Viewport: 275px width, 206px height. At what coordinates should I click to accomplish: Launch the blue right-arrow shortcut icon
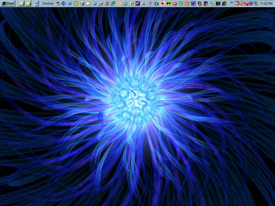pyautogui.click(x=63, y=3)
